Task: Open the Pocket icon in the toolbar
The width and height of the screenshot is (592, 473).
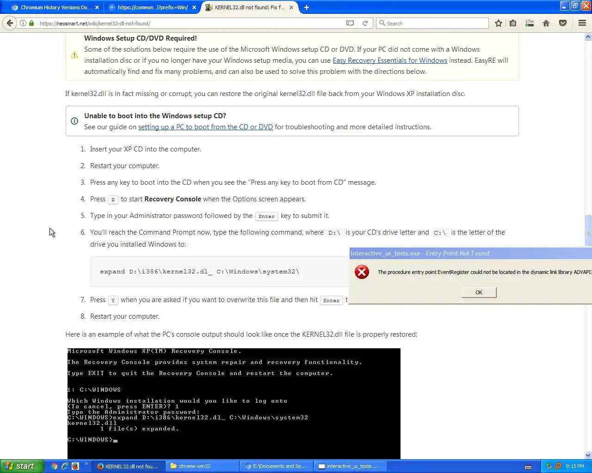Action: click(563, 23)
